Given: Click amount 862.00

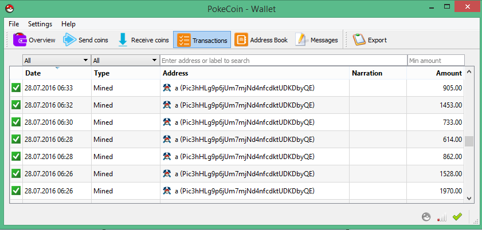Looking at the screenshot, I should click(452, 157).
